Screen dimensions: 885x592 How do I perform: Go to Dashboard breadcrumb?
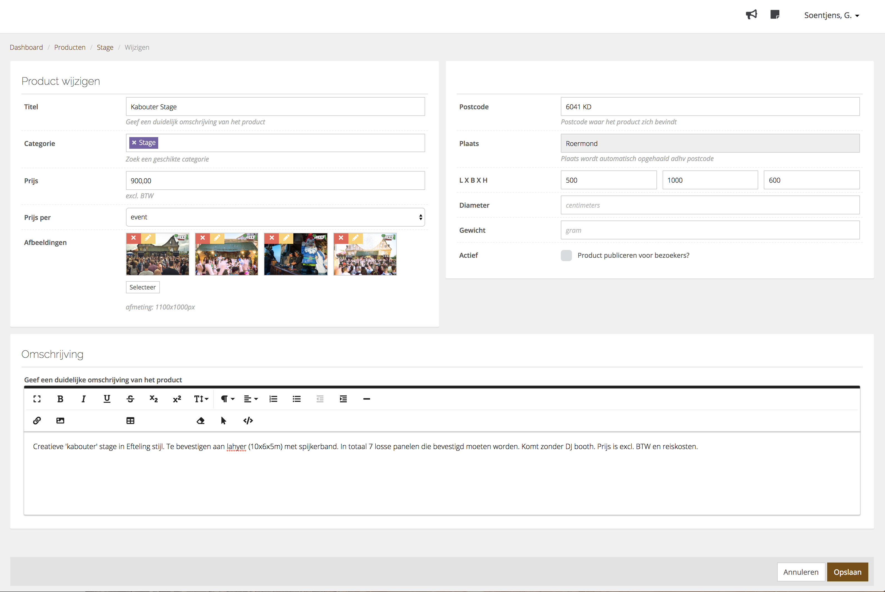(26, 47)
